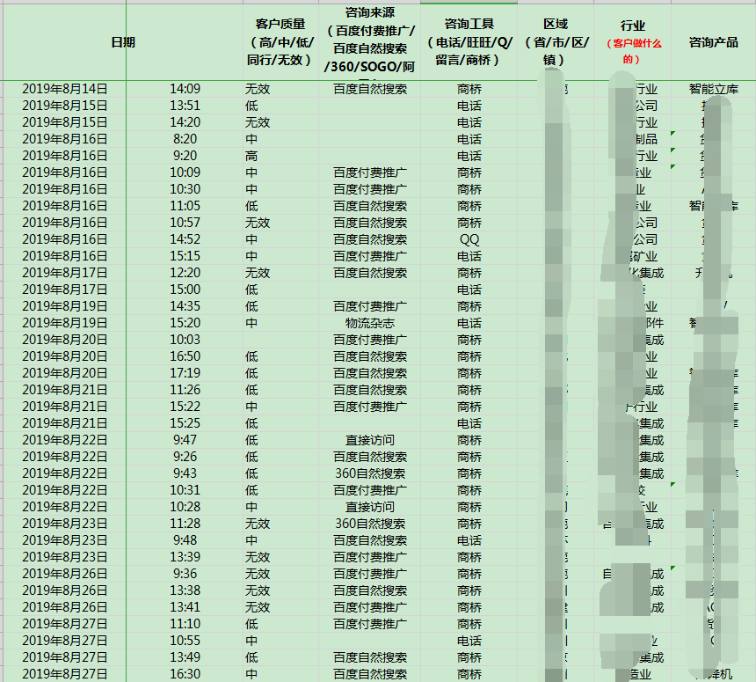Click the time cell showing 14:52
Screen dimensions: 756x682
[185, 239]
